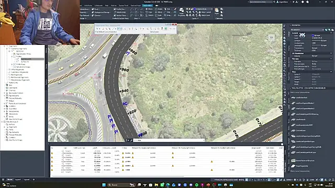Select LaneSuperelevationAOR subassembly in tool palette

click(x=302, y=125)
